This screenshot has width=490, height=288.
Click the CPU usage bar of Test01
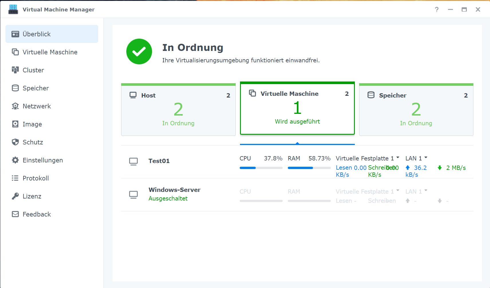[261, 168]
